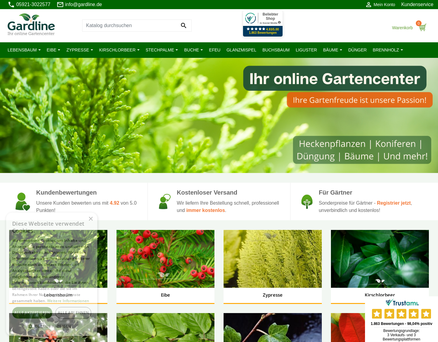Click 1.863 Bewertungen text in header badge
Screen dimensions: 438x342
(x=263, y=33)
